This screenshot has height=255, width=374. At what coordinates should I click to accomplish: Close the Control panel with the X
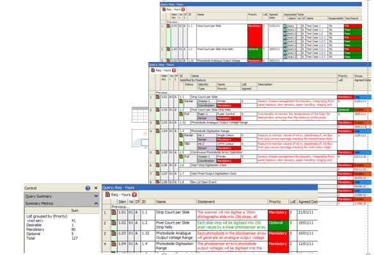tap(96, 188)
